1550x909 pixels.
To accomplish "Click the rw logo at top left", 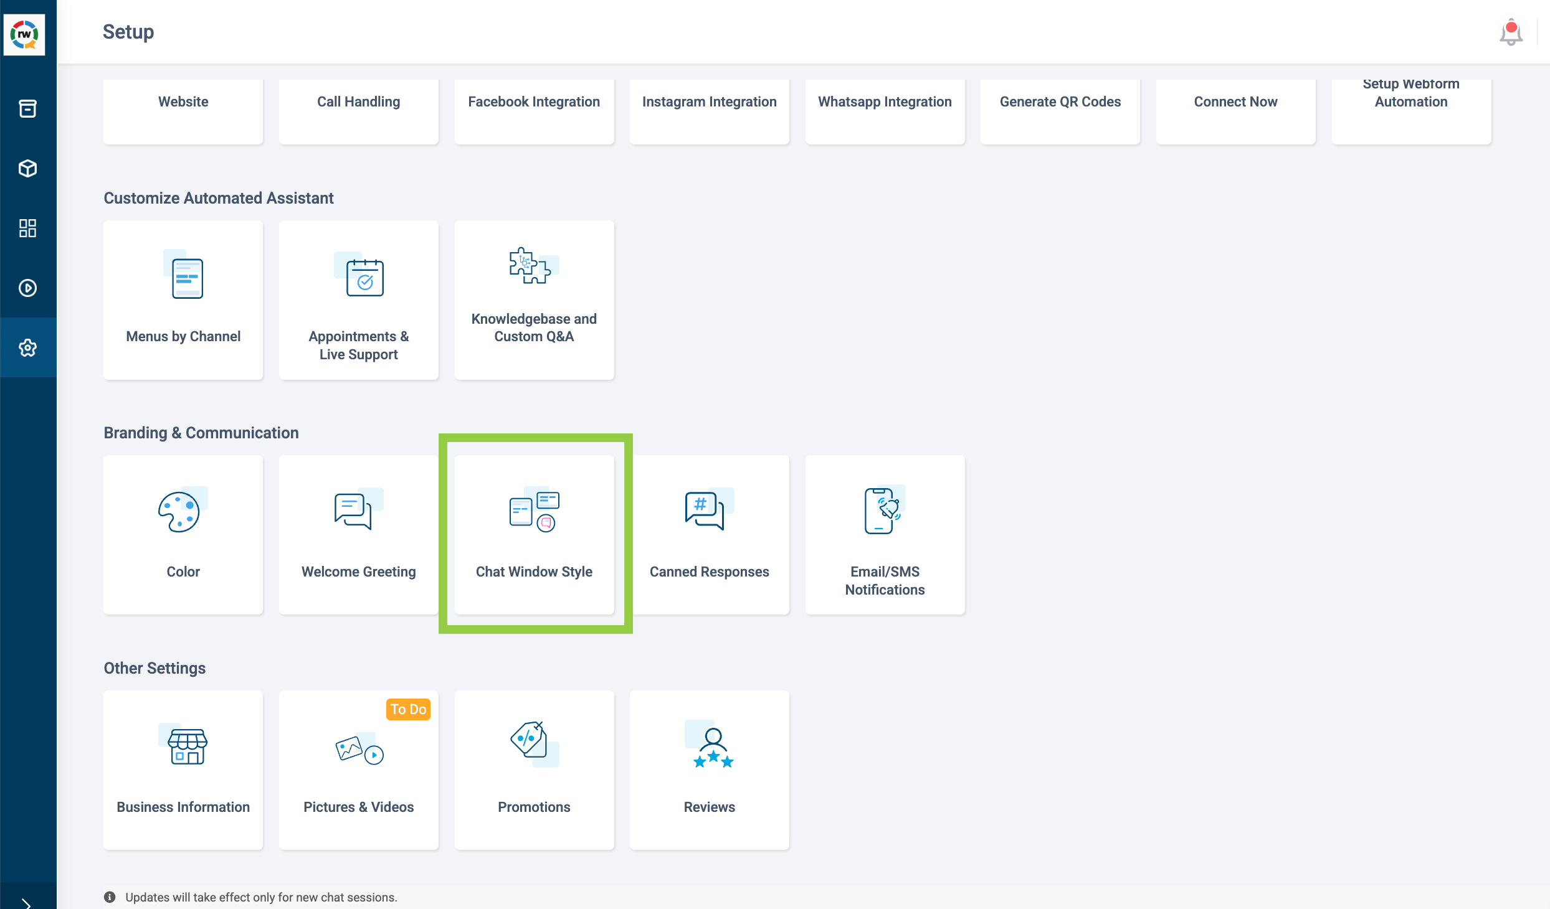I will point(24,34).
